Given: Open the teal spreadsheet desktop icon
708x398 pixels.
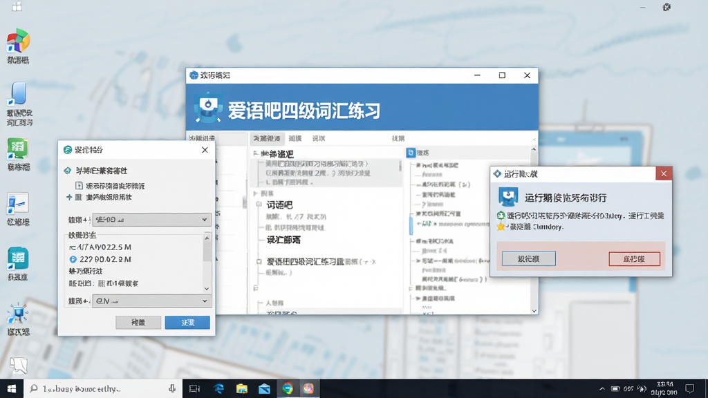Looking at the screenshot, I should [x=17, y=258].
